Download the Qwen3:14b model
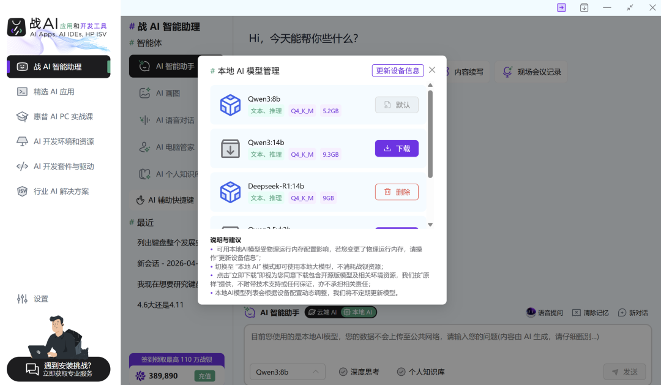Viewport: 661px width, 385px height. [397, 148]
